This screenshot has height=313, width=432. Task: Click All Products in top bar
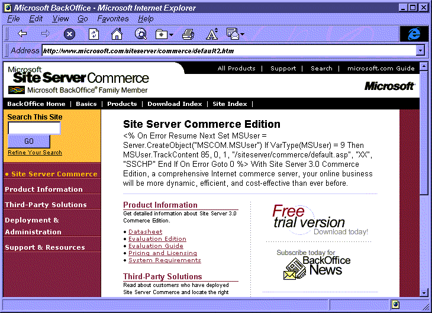[x=236, y=68]
